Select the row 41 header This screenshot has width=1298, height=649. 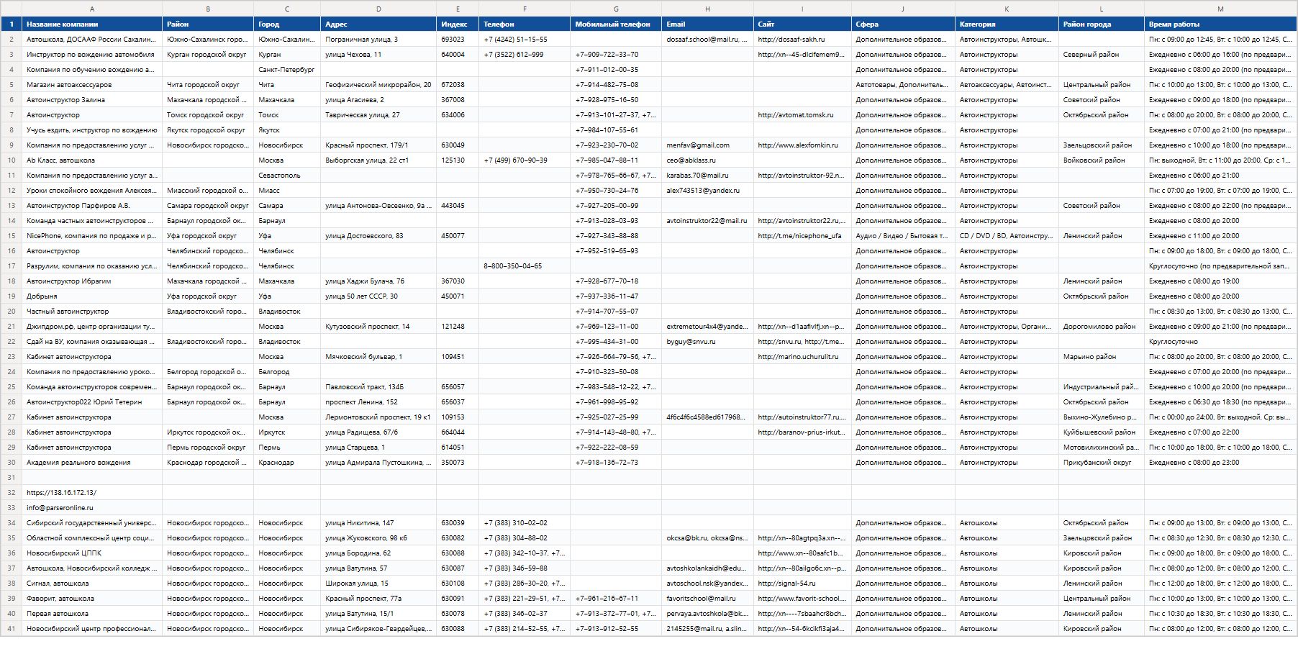point(11,629)
